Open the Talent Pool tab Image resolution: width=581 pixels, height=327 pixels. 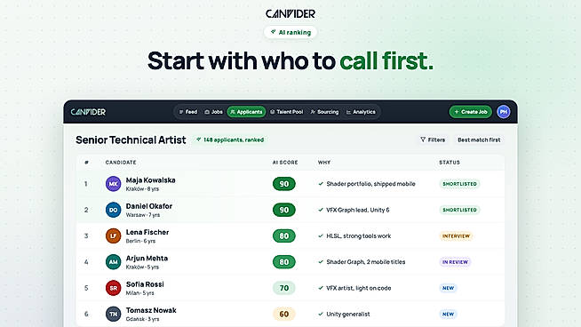click(x=287, y=112)
